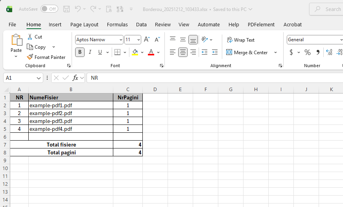Switch to the Formulas tab
343x207 pixels.
pos(117,24)
